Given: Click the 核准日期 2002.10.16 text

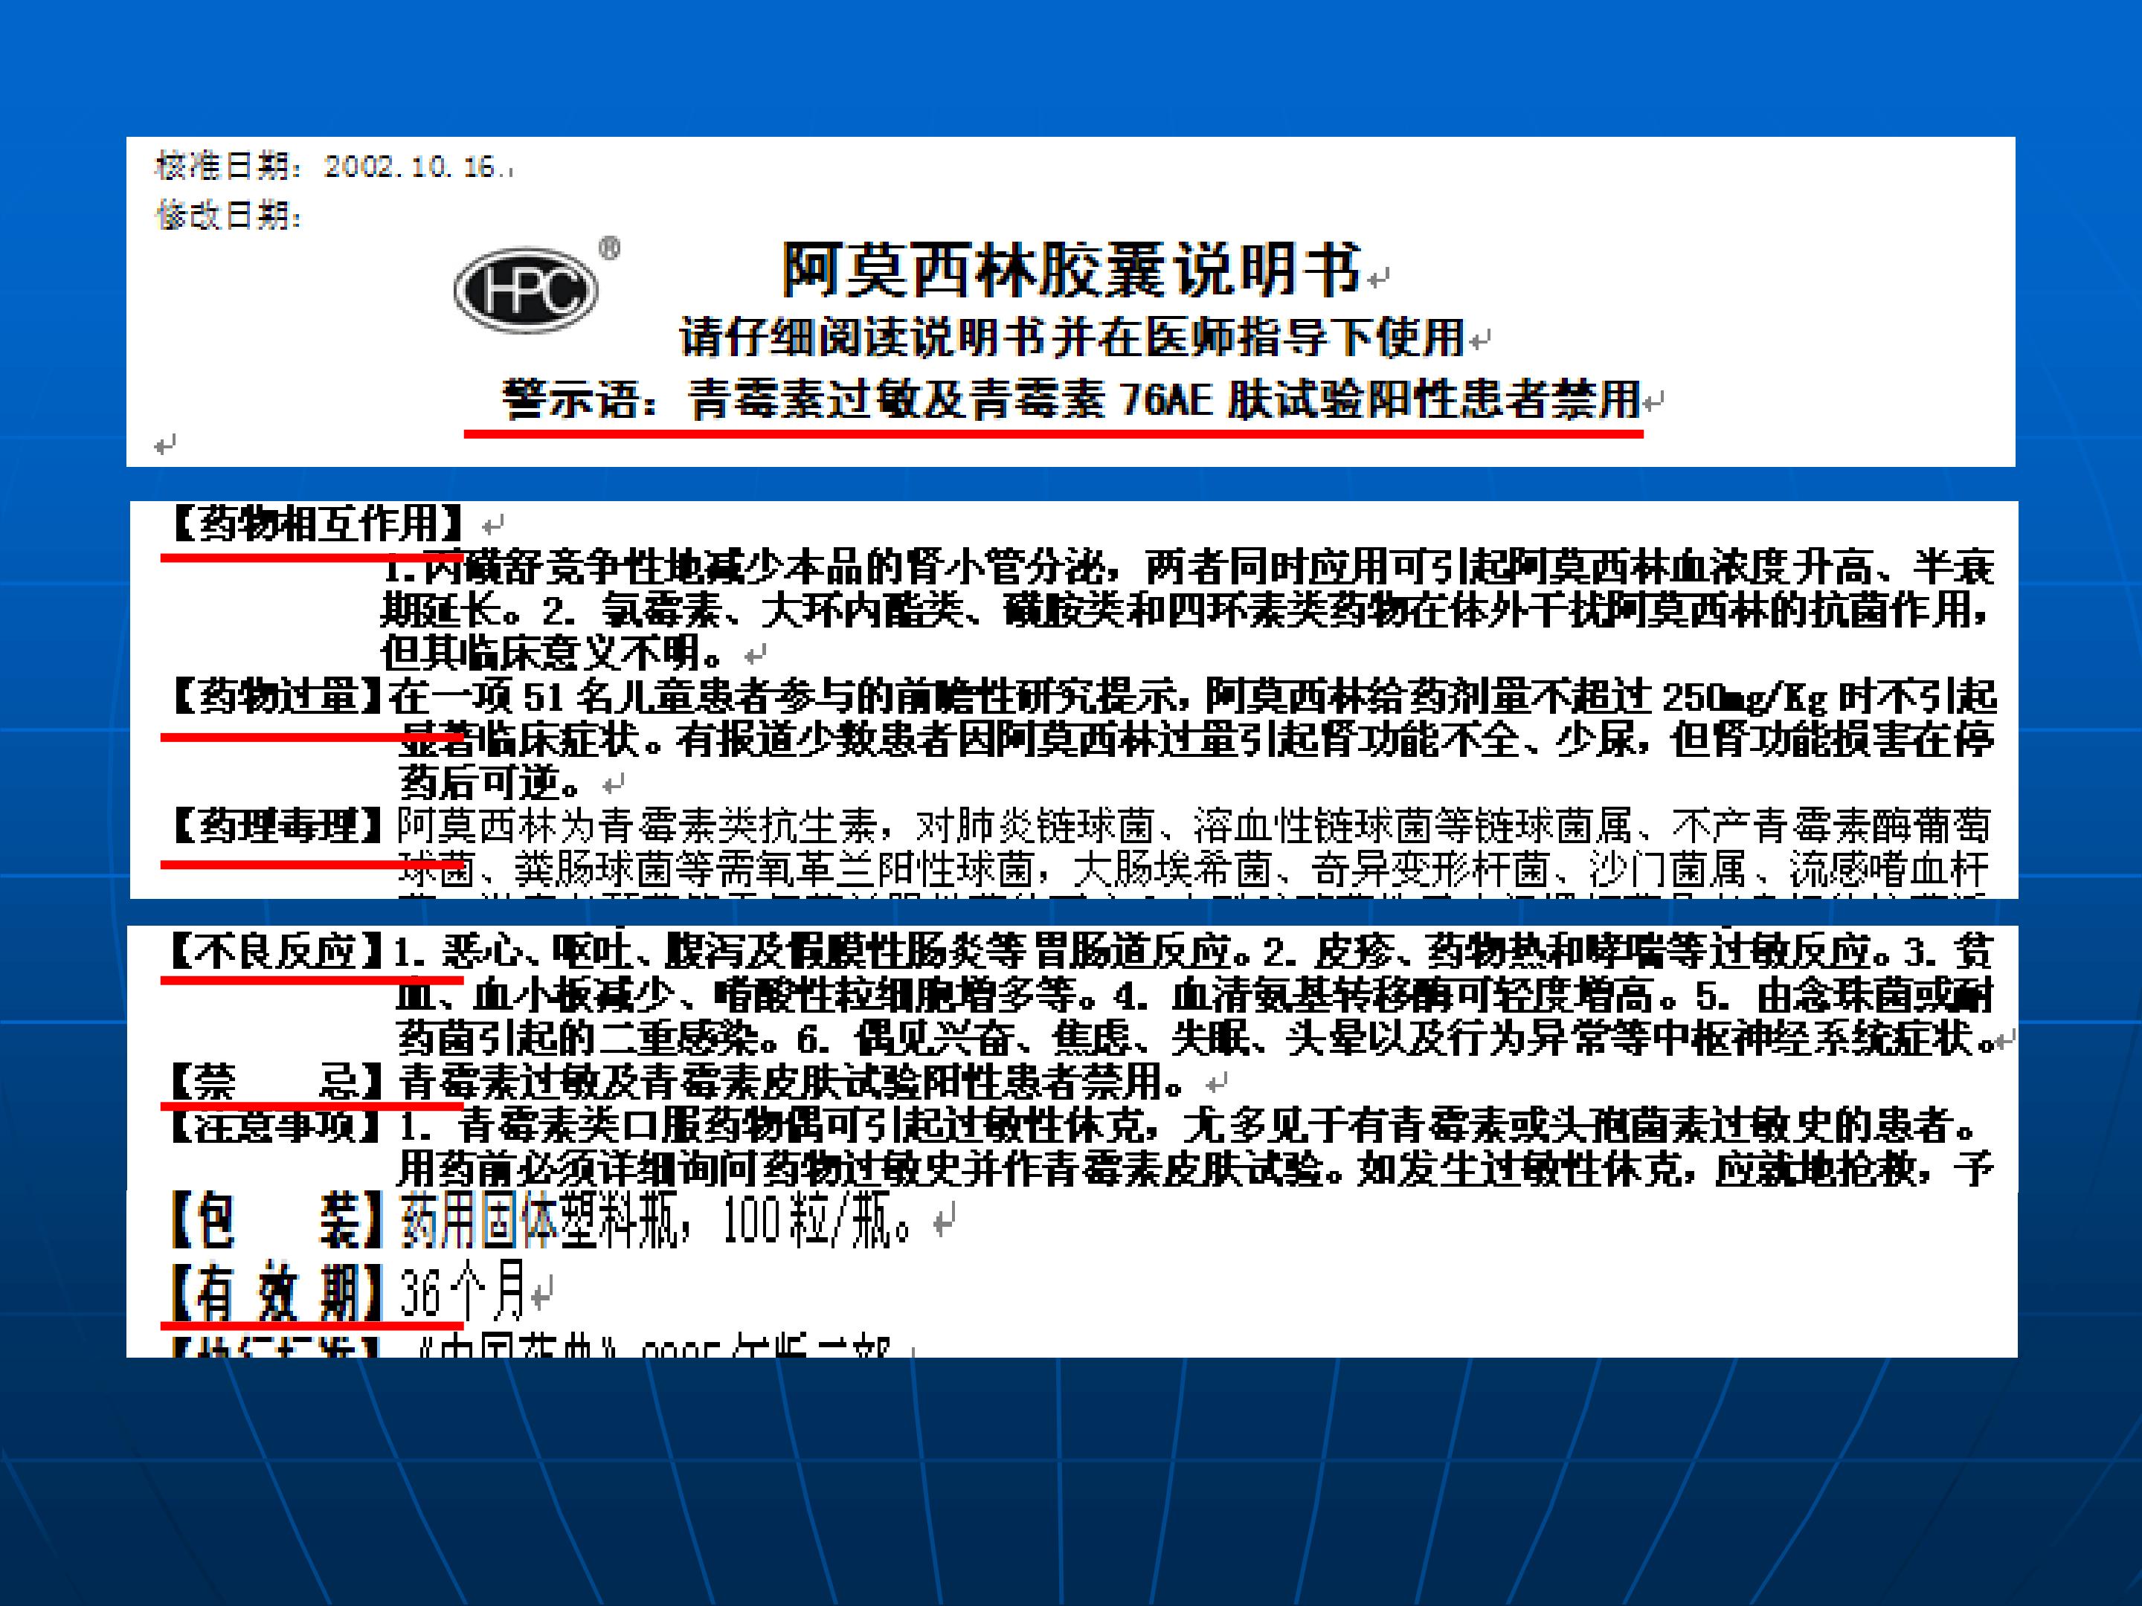Looking at the screenshot, I should [x=333, y=167].
